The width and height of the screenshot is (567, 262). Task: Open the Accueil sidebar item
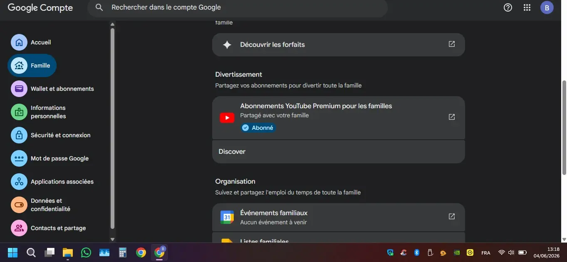(x=32, y=42)
